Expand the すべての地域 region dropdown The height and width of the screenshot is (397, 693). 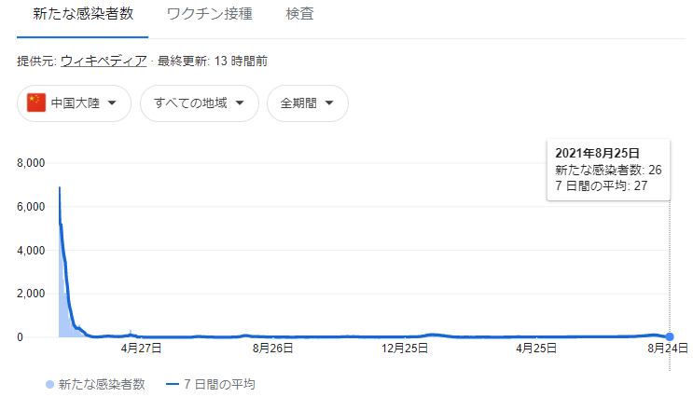pyautogui.click(x=200, y=103)
